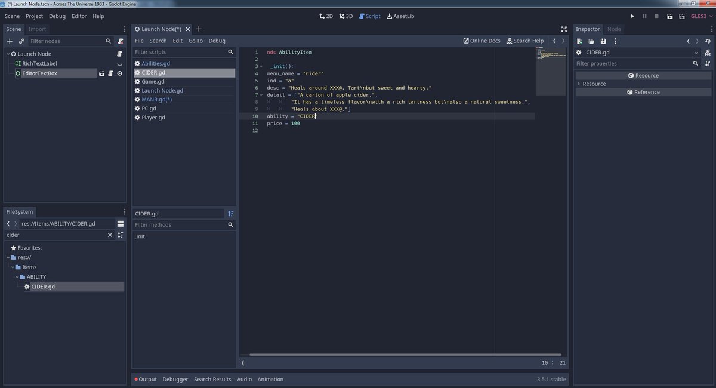This screenshot has width=716, height=388.
Task: Toggle distraction-free mode in script editor
Action: click(564, 29)
